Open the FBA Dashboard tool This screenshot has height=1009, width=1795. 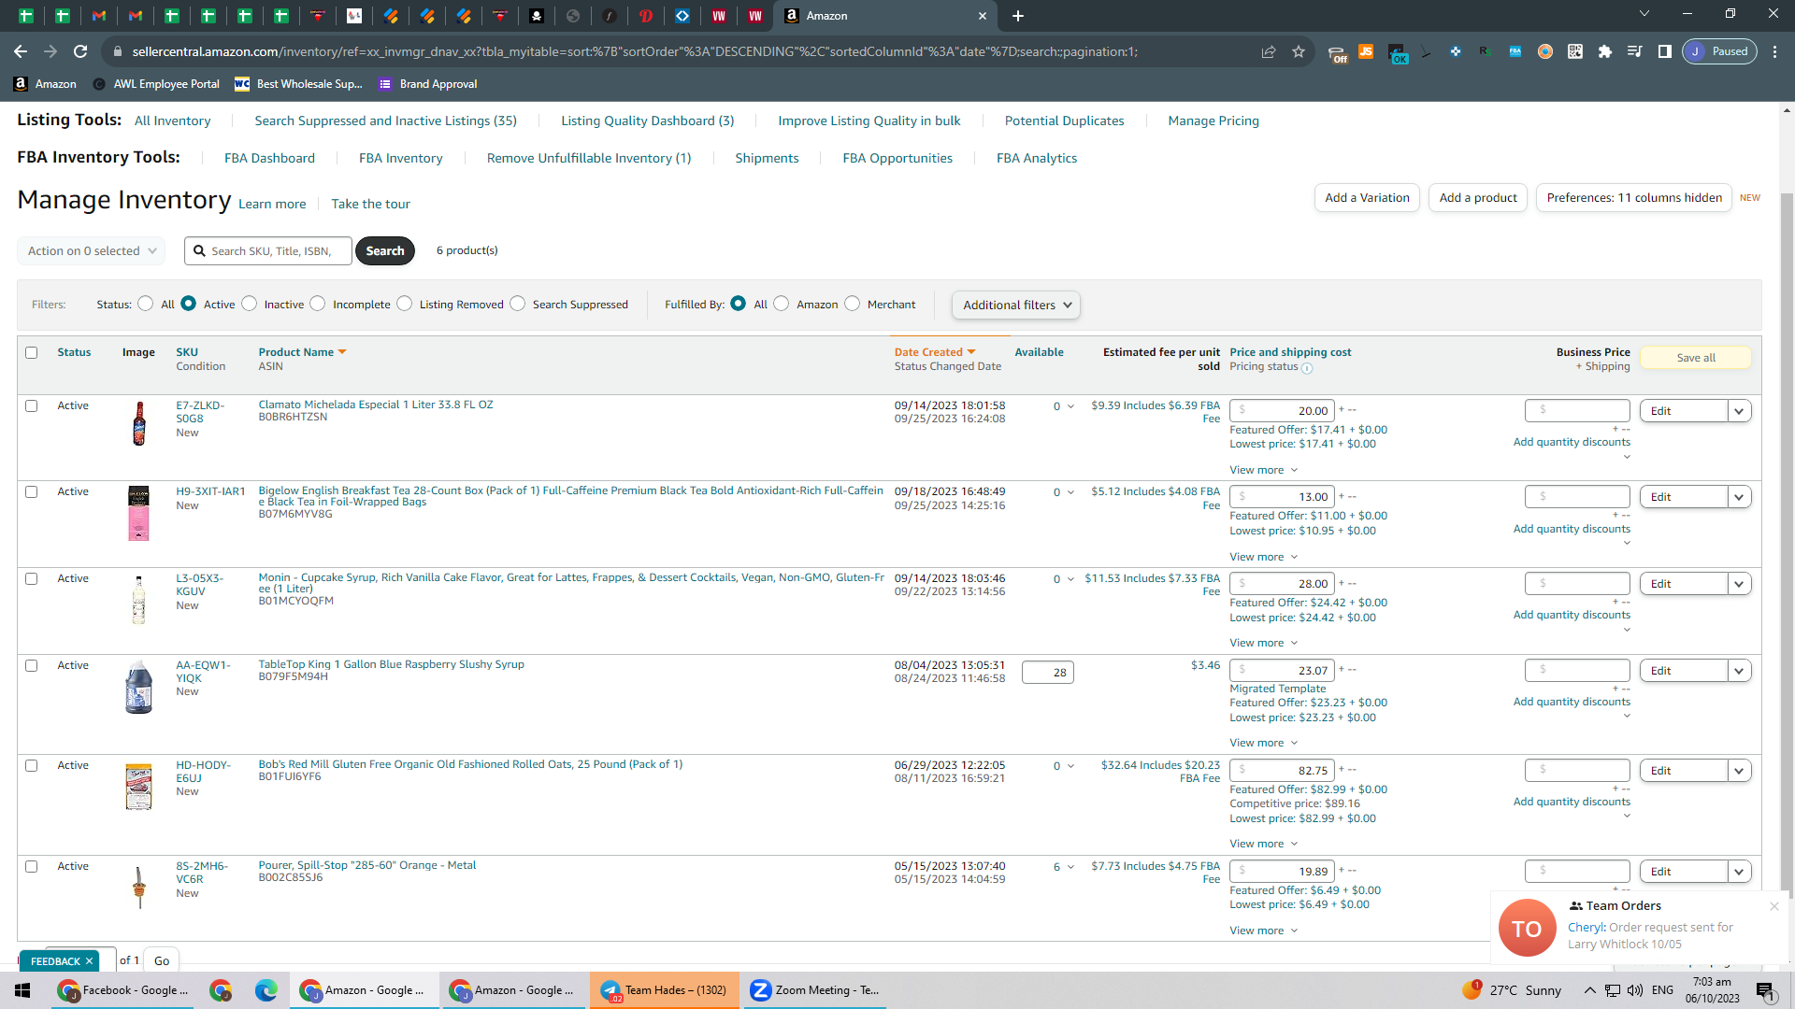(x=269, y=158)
